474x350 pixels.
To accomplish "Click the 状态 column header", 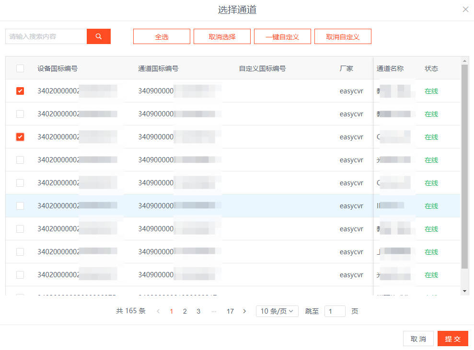I will pos(431,68).
